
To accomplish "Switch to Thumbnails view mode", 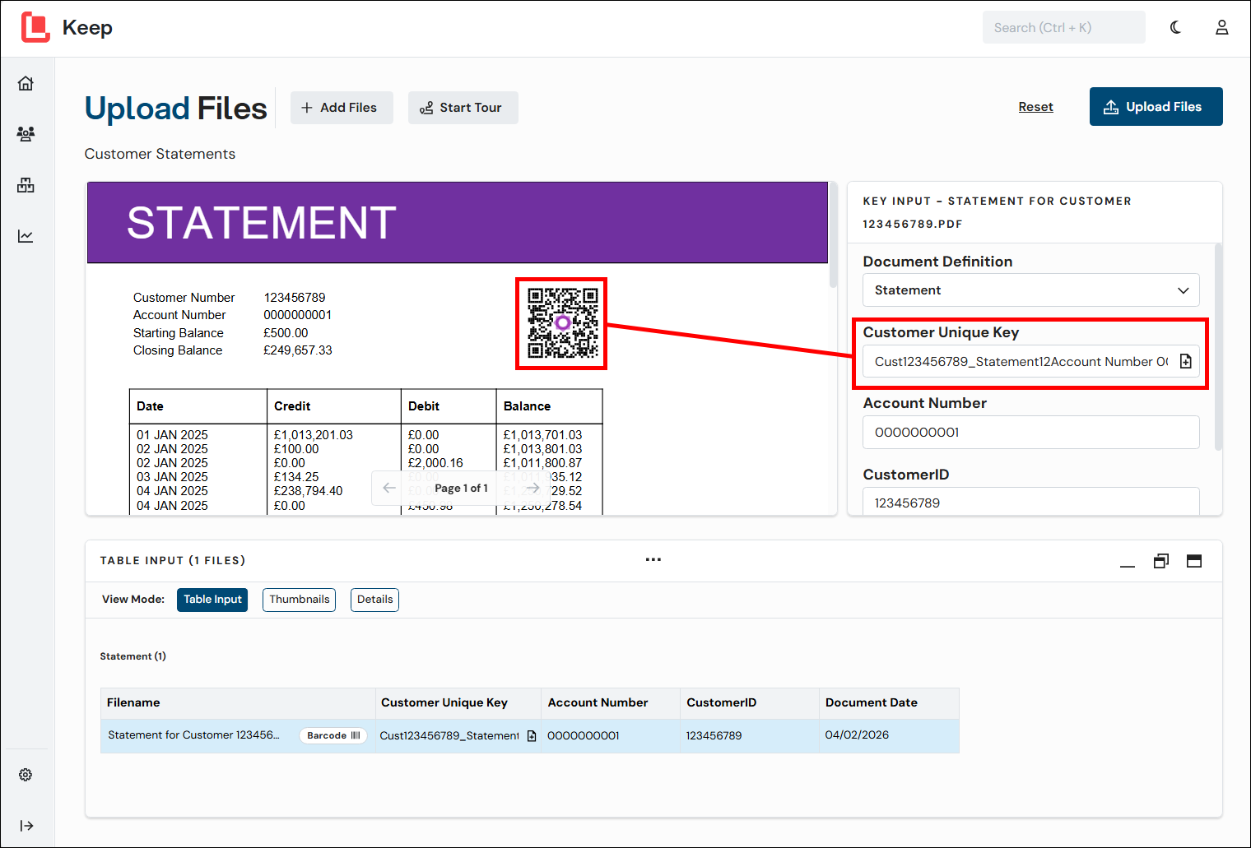I will coord(300,600).
